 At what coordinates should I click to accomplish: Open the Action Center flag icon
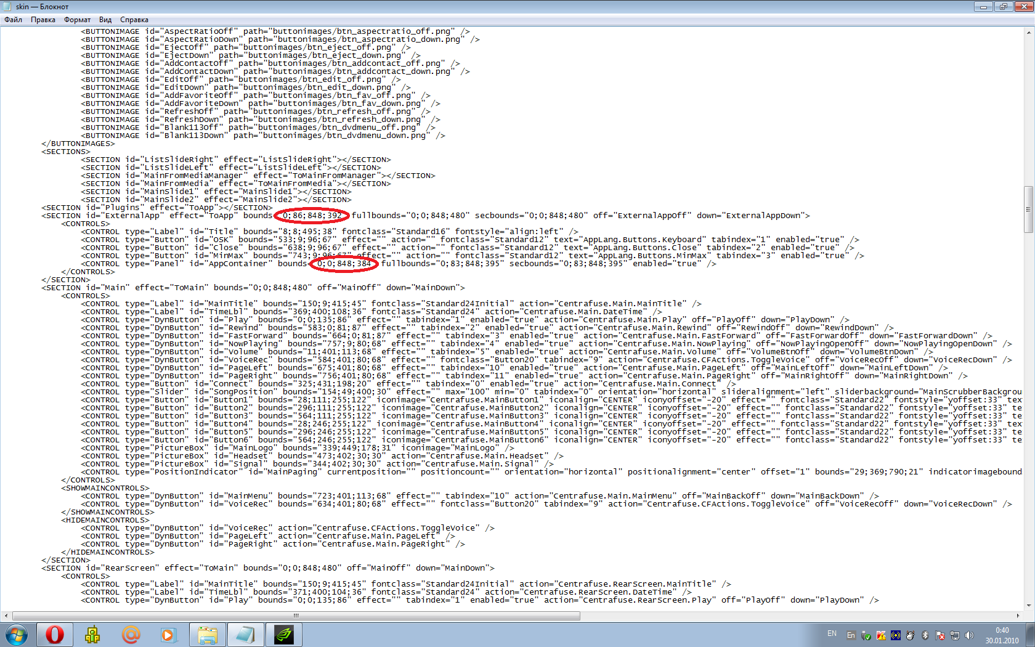pos(940,635)
